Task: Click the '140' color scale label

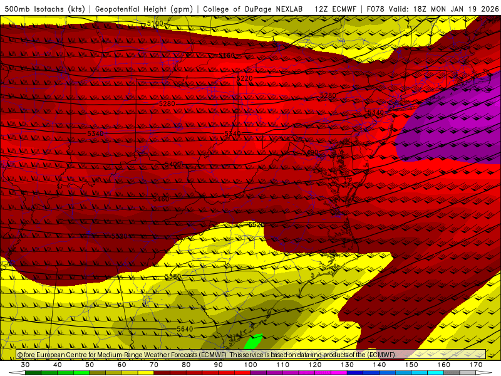Action: tap(380, 365)
